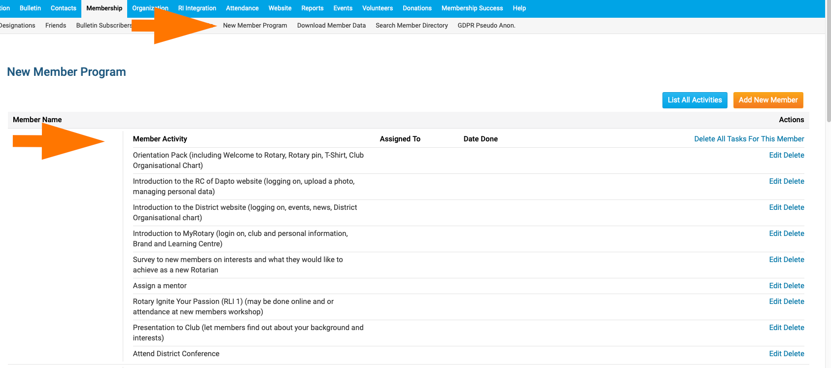This screenshot has height=368, width=831.
Task: Click the GDPR Pseudo Anon. submenu item
Action: (x=486, y=26)
